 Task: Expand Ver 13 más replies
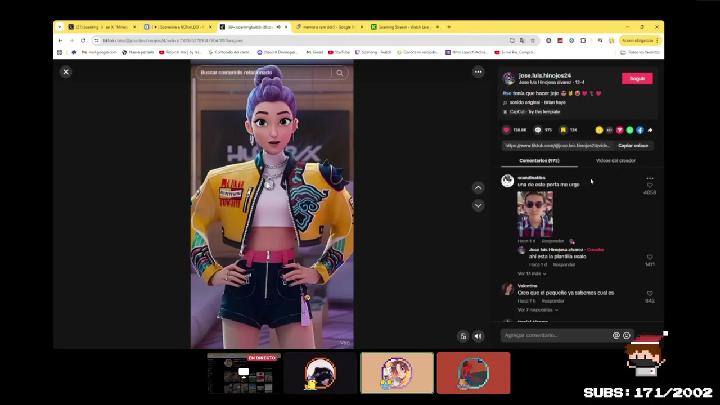(532, 273)
